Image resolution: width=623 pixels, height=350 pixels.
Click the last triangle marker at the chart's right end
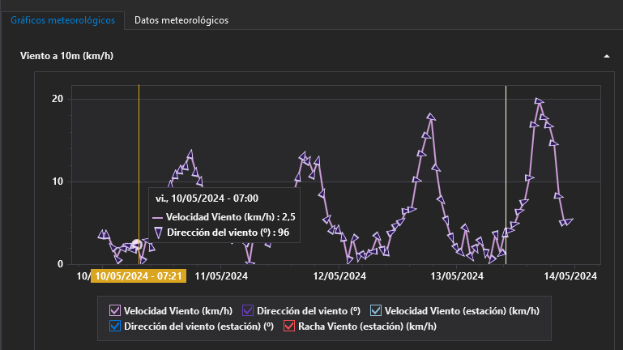570,220
